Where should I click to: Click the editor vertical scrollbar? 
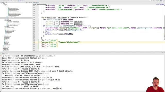(164, 27)
